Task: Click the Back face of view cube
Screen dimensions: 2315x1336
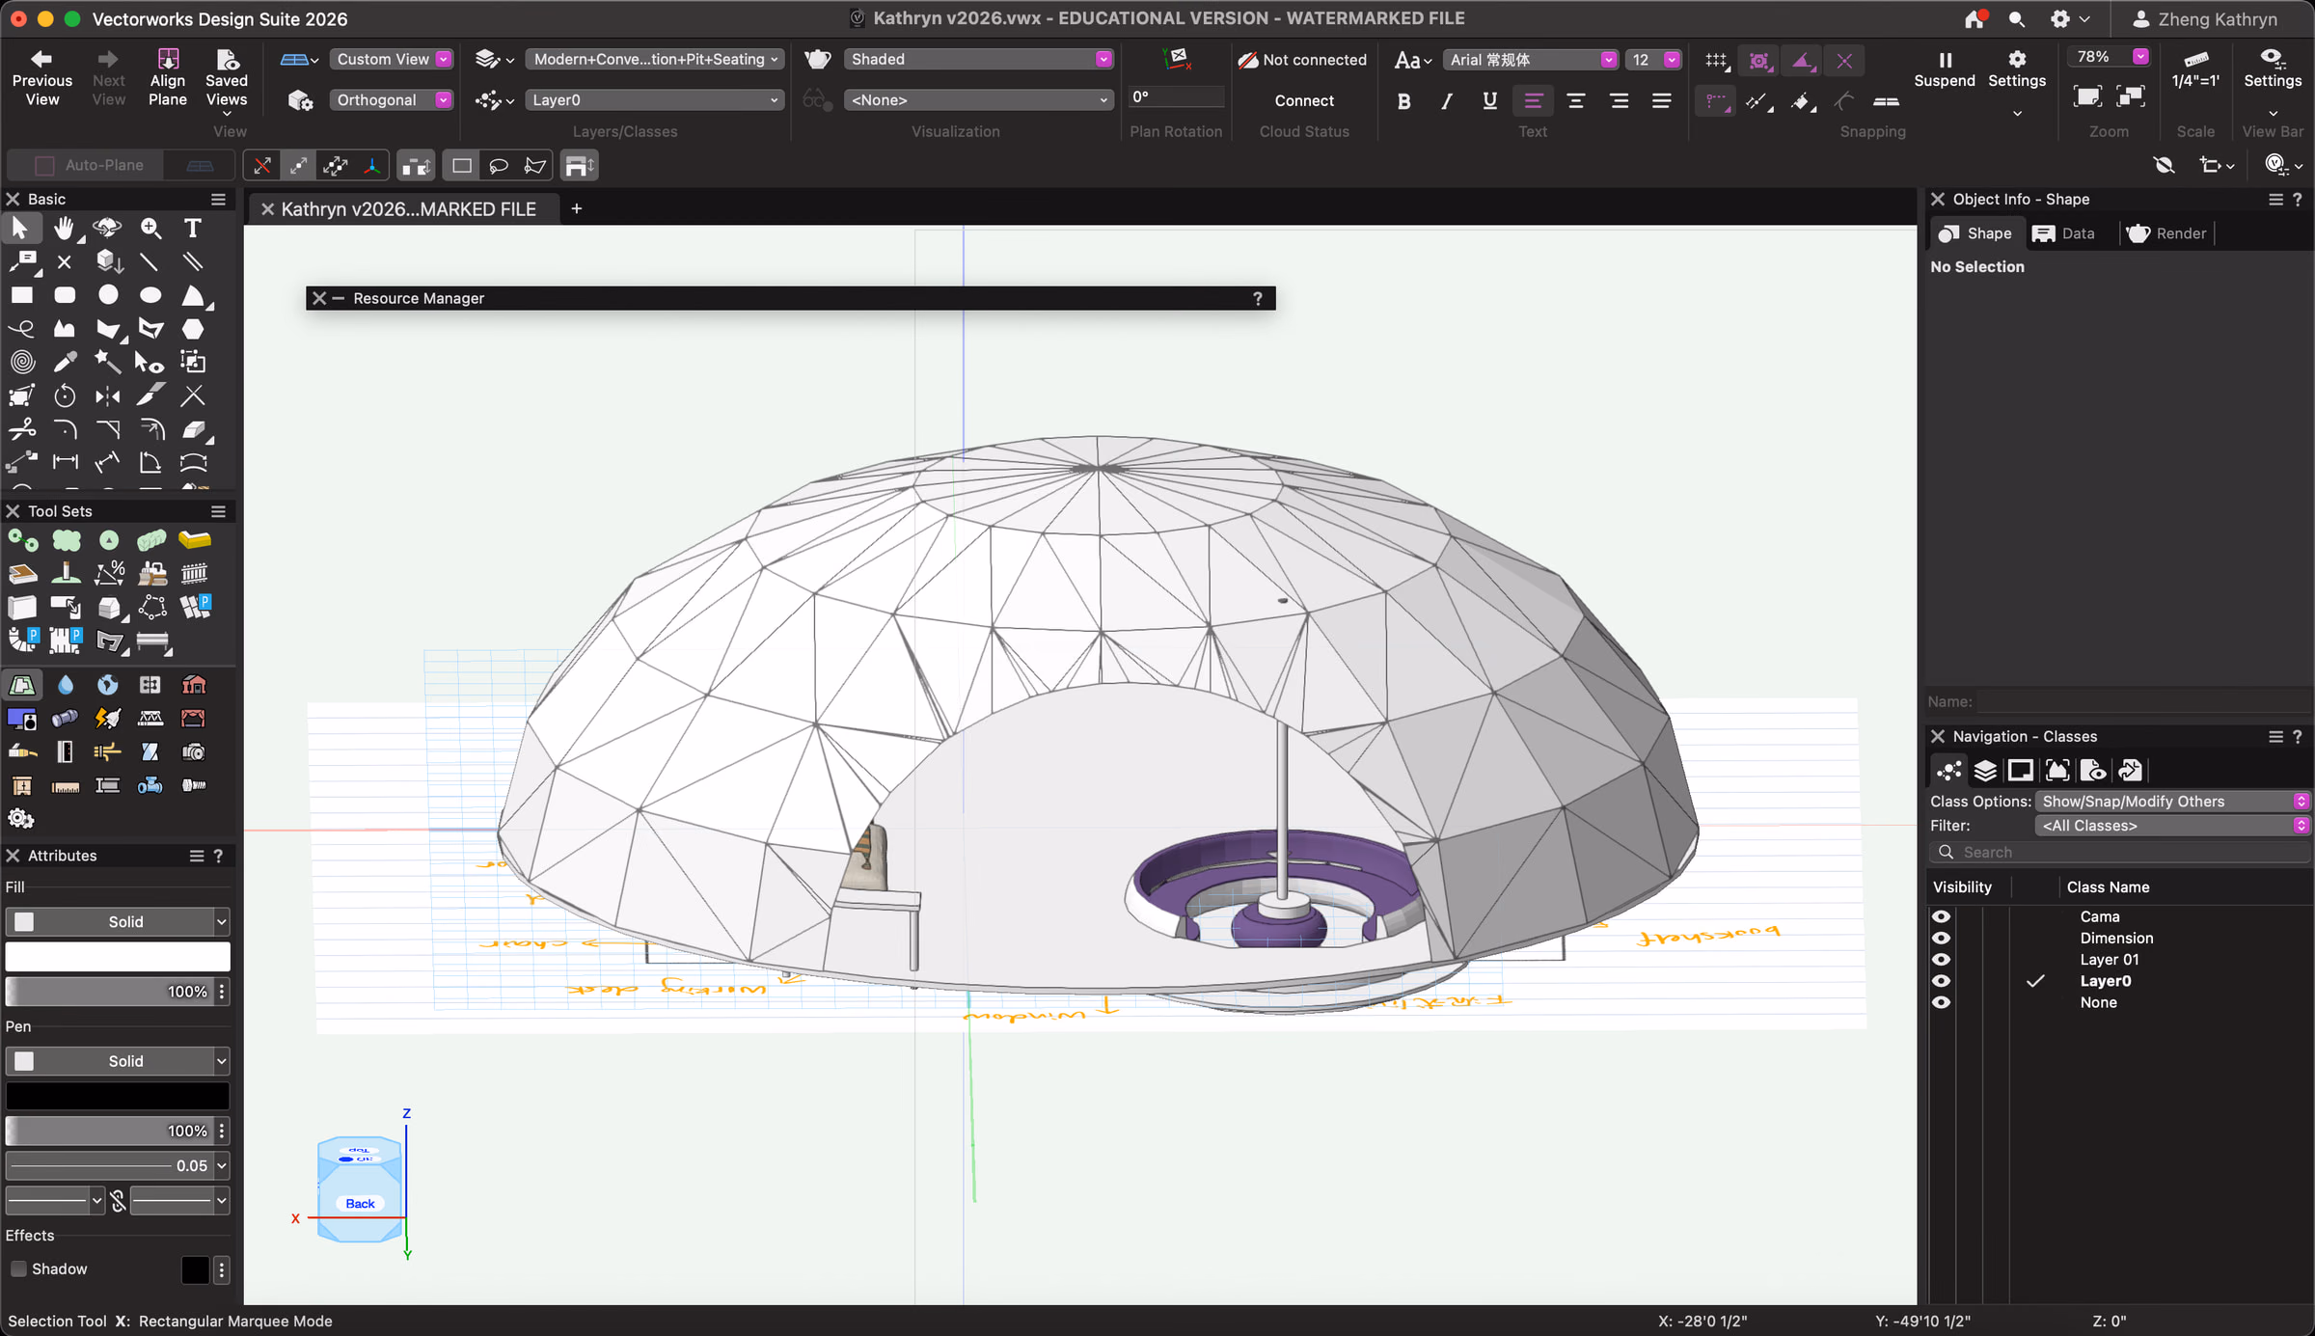Action: coord(360,1203)
